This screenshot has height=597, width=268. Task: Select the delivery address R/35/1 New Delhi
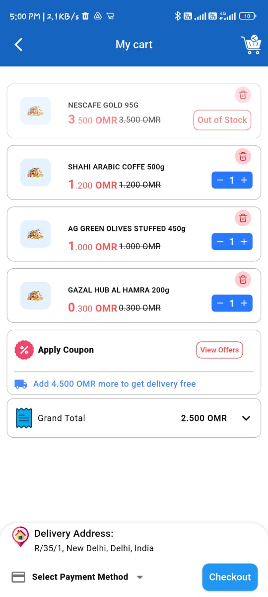click(94, 548)
